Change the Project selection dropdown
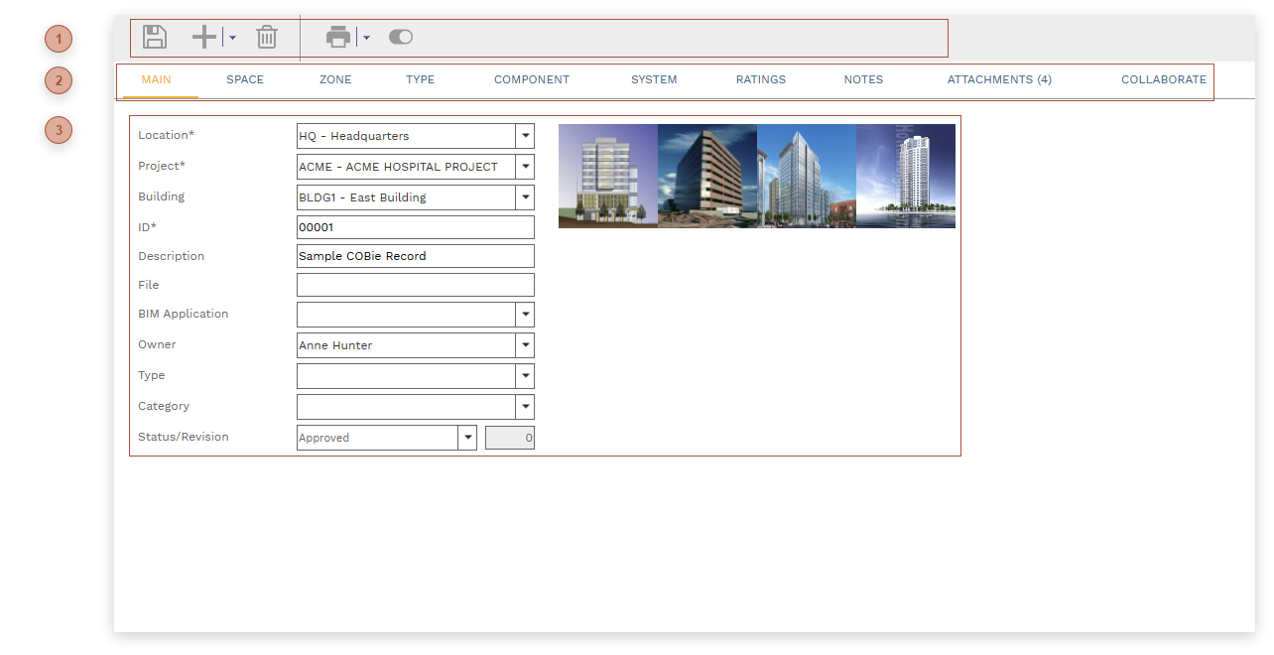The height and width of the screenshot is (655, 1274). (x=525, y=166)
